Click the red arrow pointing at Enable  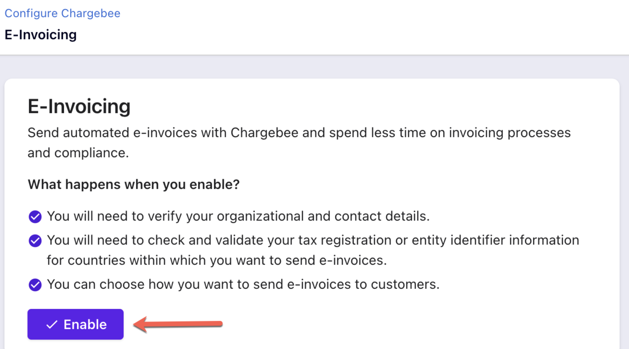coord(178,324)
